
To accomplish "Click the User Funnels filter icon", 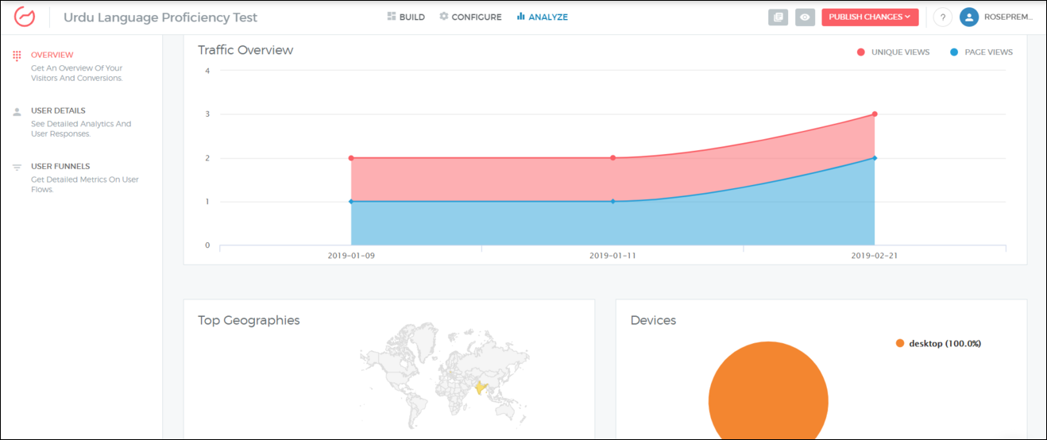I will click(17, 168).
